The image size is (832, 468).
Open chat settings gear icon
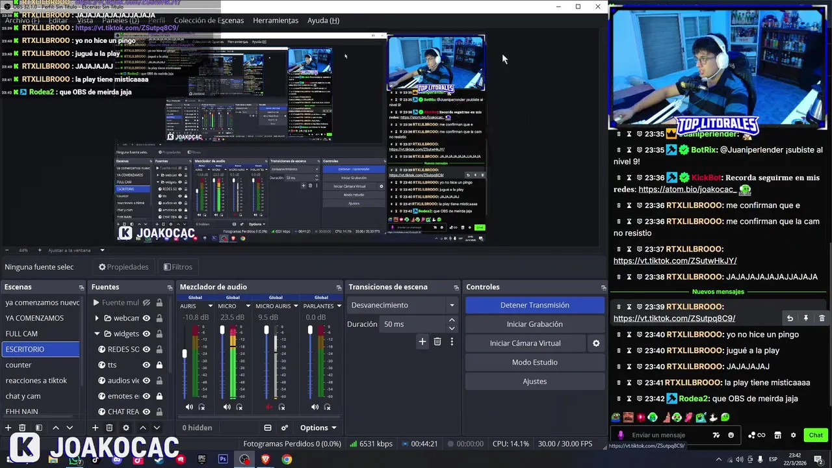coord(793,435)
